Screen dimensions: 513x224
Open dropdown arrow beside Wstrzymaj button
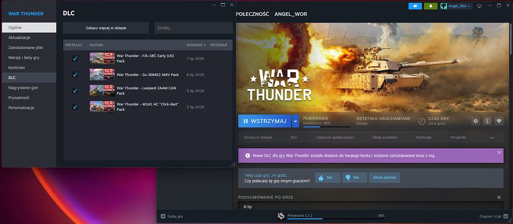point(295,121)
